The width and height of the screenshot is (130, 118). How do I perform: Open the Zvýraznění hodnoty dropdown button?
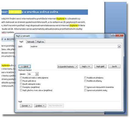pos(68,67)
